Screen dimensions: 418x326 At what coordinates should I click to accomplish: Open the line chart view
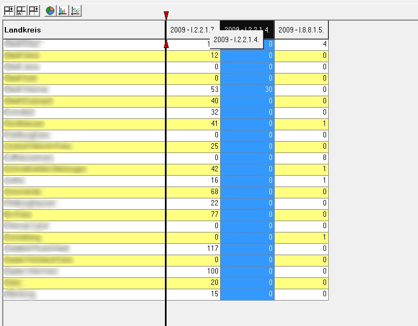point(76,10)
